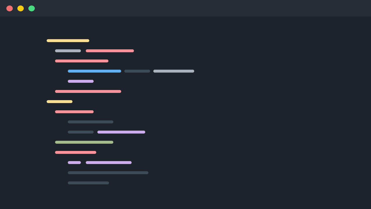Click the last dark slate code line
This screenshot has height=209, width=371.
(x=88, y=183)
